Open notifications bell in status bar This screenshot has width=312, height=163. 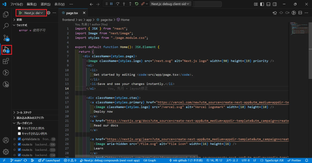click(x=306, y=160)
